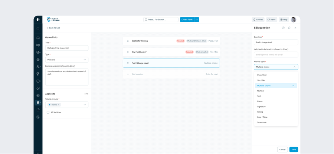Open the sidebar search magnifier icon
The image size is (334, 154).
38,29
